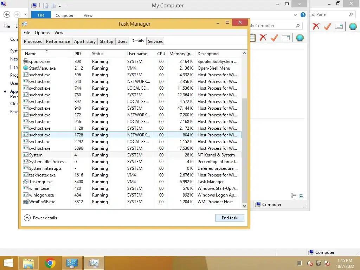The image size is (360, 270).
Task: Open Task Manager File menu
Action: [27, 33]
